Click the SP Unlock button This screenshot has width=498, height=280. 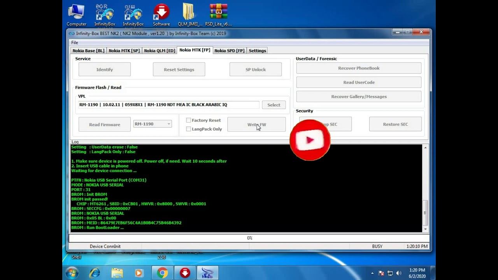[256, 70]
